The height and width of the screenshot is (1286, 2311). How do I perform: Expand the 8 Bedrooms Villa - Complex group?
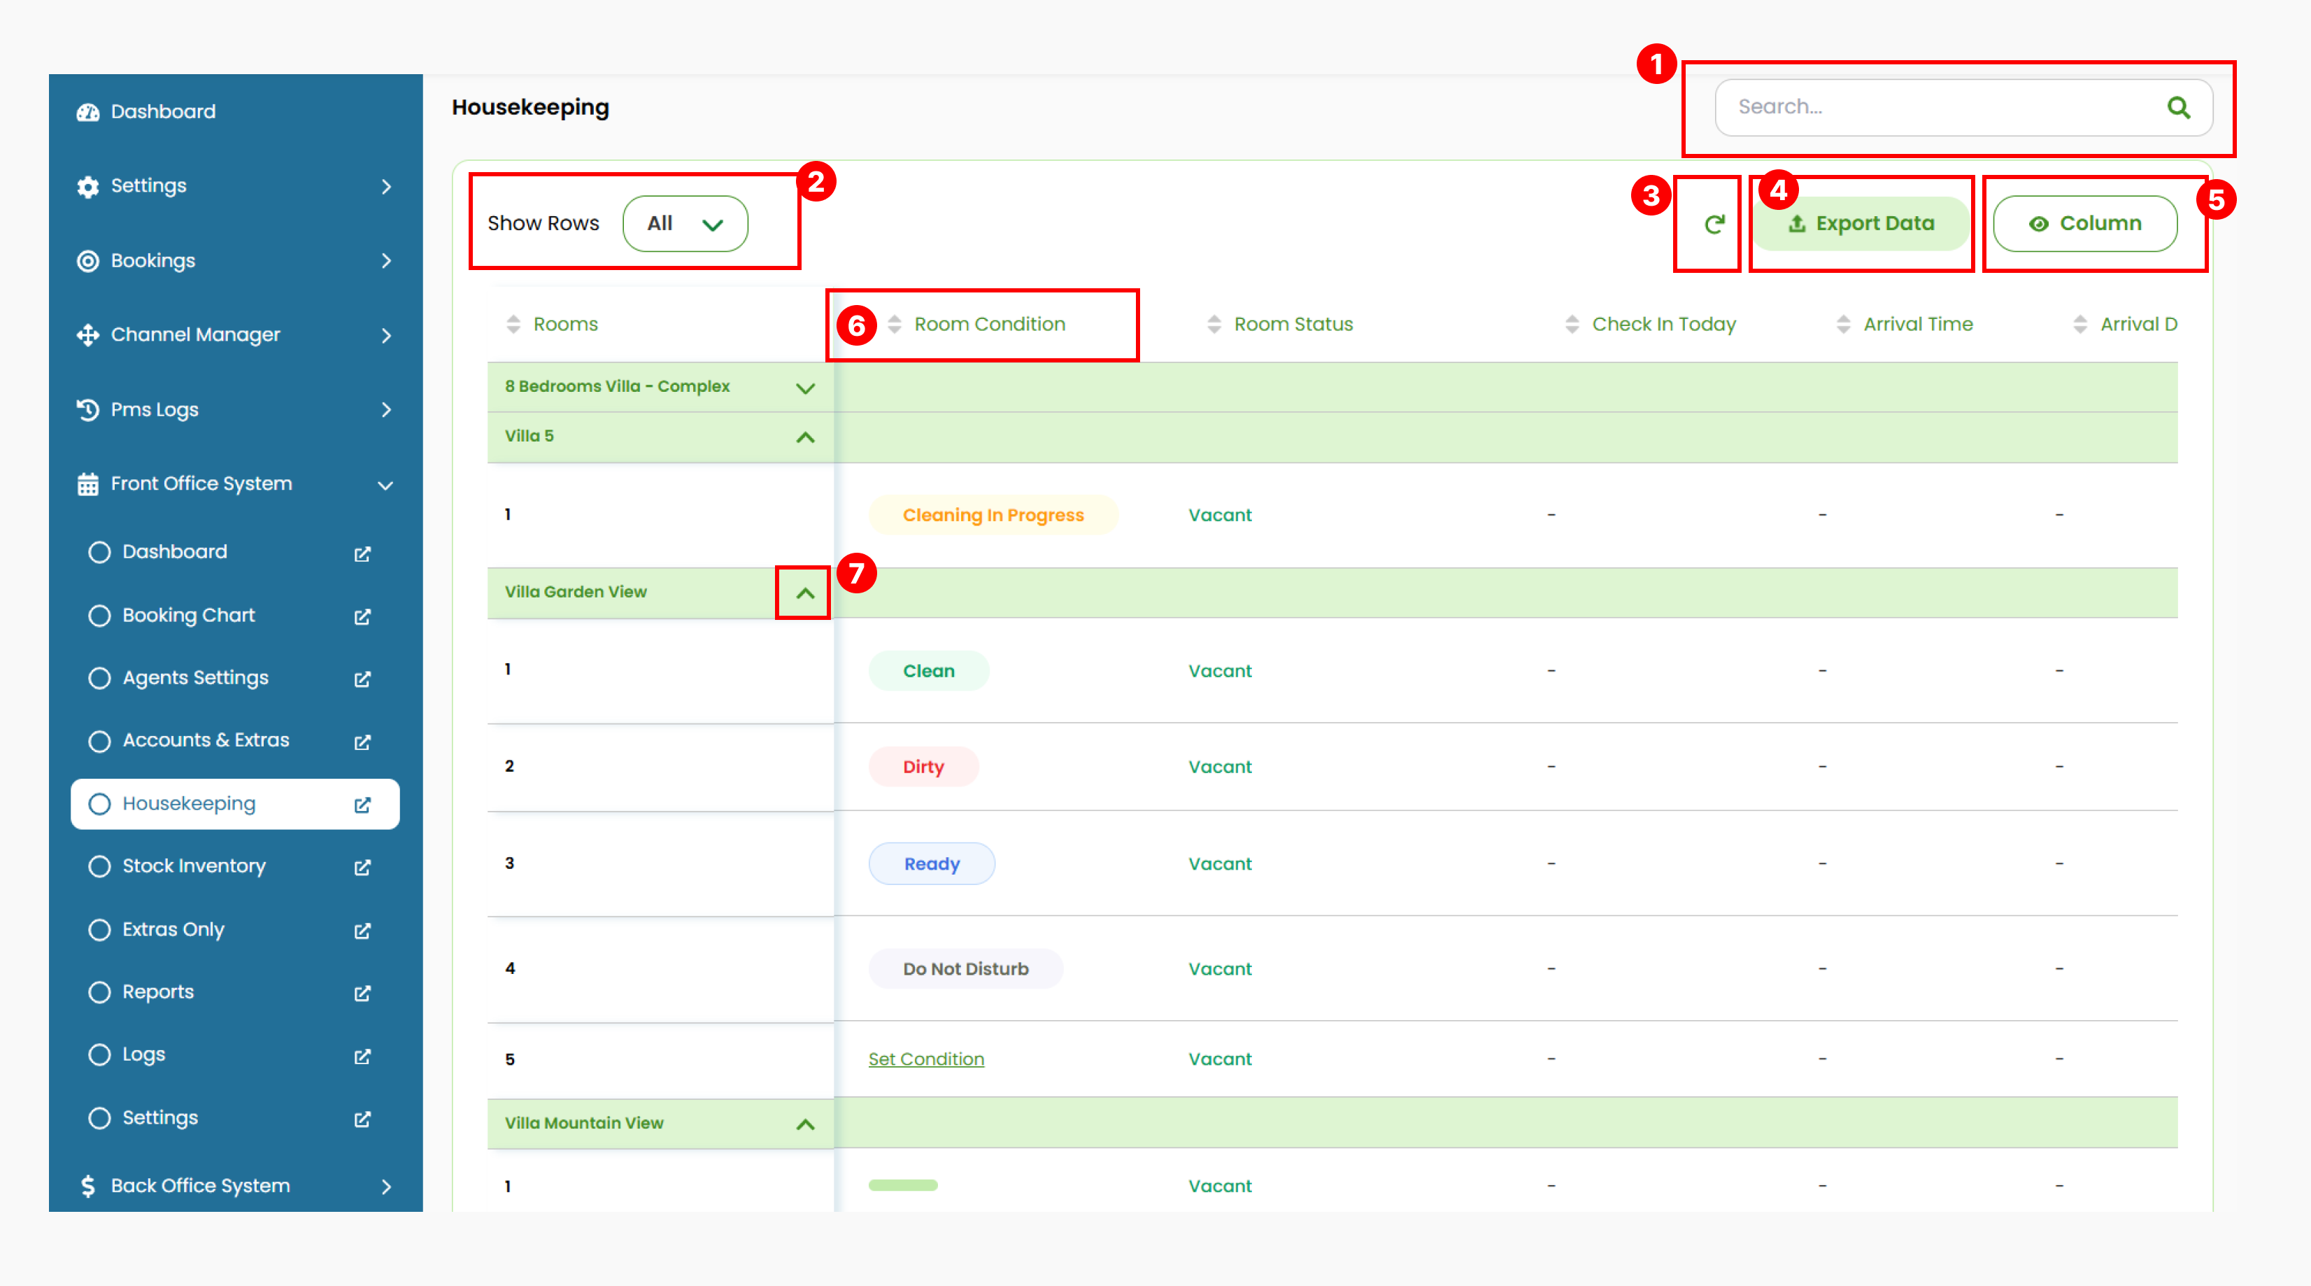[x=804, y=388]
